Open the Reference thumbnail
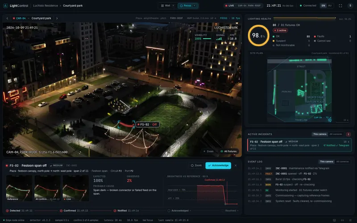 pyautogui.click(x=19, y=188)
